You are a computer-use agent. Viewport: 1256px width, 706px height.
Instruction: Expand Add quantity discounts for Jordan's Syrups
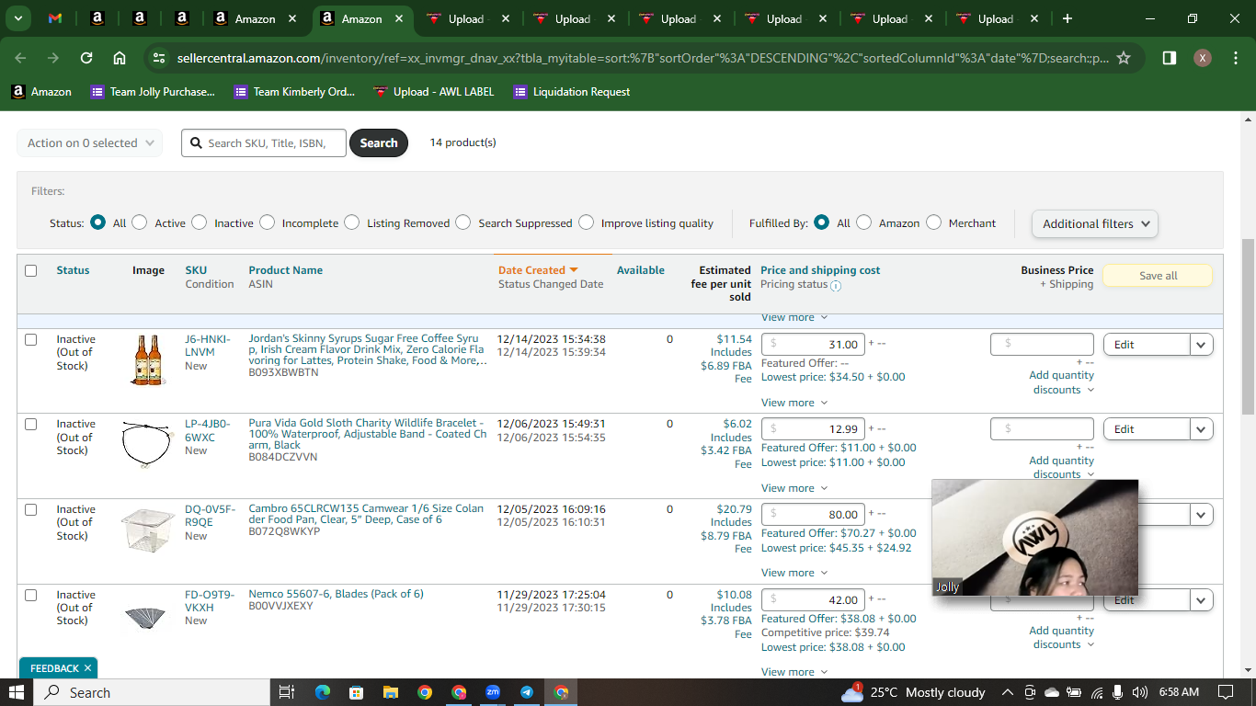click(1061, 382)
